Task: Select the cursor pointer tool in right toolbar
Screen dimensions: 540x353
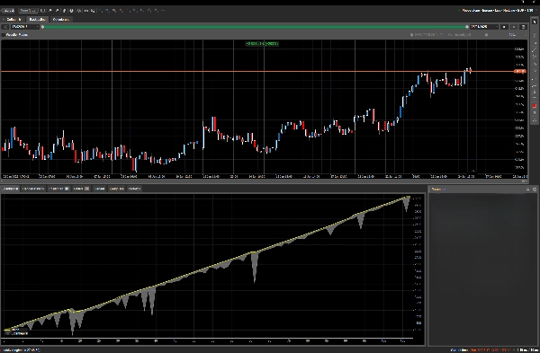Action: [535, 22]
